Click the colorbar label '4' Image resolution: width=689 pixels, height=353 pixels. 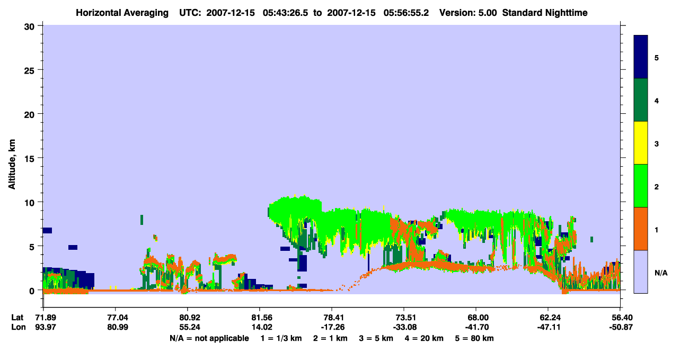click(x=656, y=100)
